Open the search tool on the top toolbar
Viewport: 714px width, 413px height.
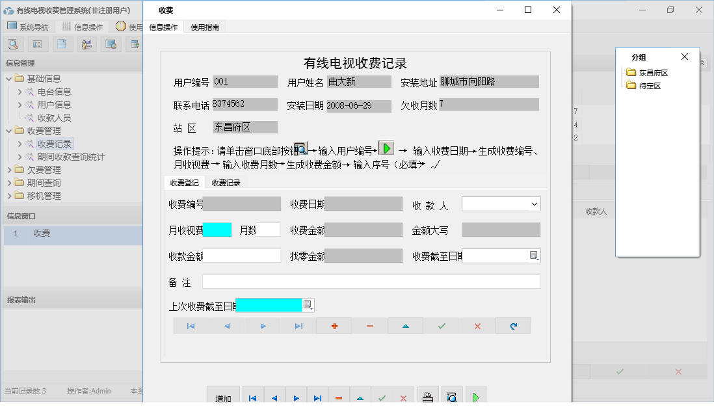pos(13,44)
